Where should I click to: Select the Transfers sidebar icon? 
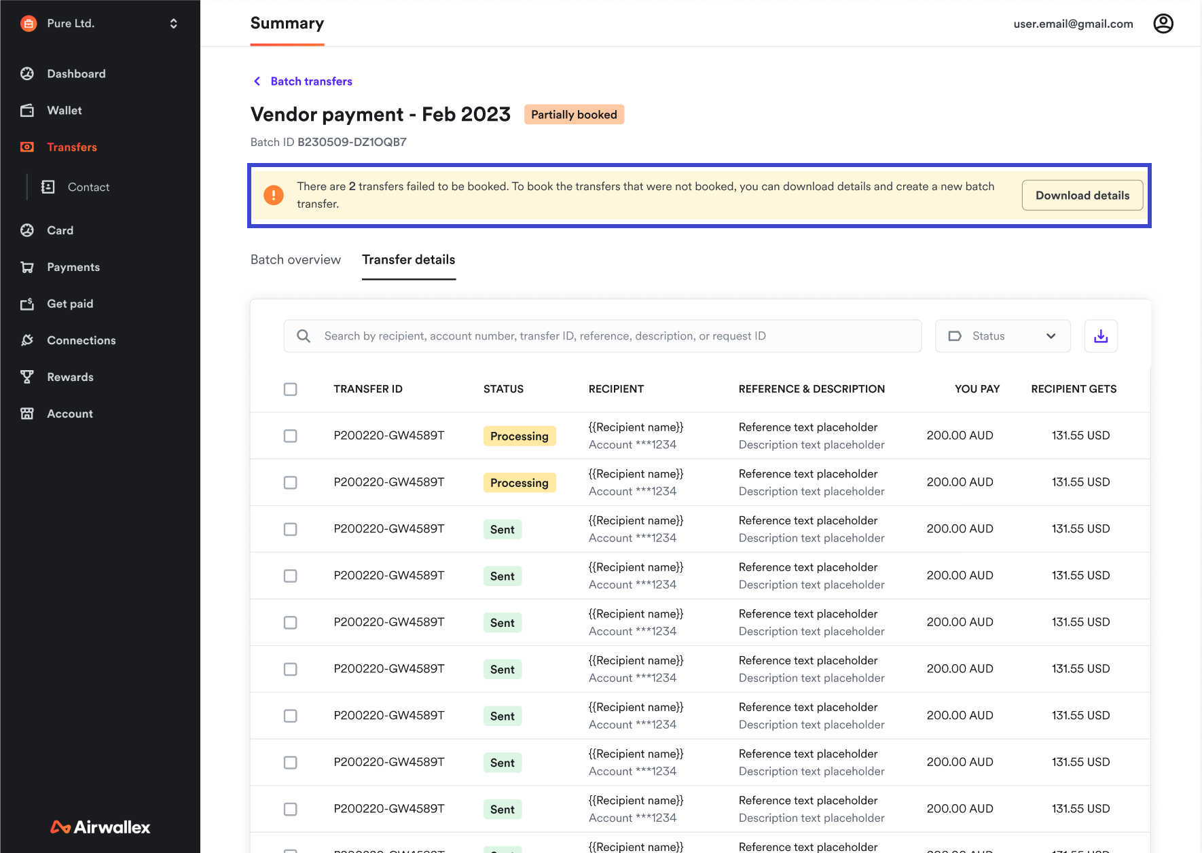click(27, 147)
